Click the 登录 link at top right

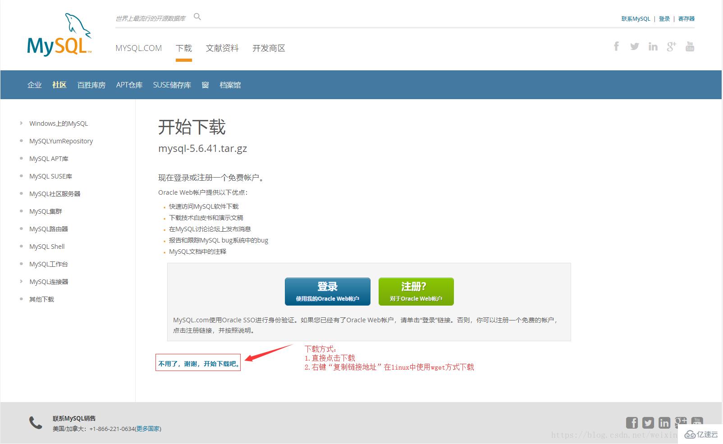tap(664, 18)
